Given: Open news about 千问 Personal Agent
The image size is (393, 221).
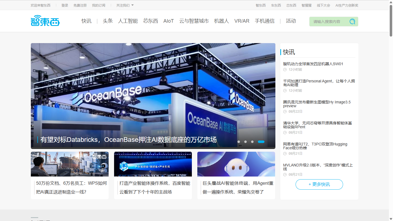Looking at the screenshot, I should (x=319, y=83).
